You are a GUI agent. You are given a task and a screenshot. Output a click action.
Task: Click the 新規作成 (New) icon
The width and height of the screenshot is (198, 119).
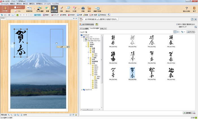[29, 9]
